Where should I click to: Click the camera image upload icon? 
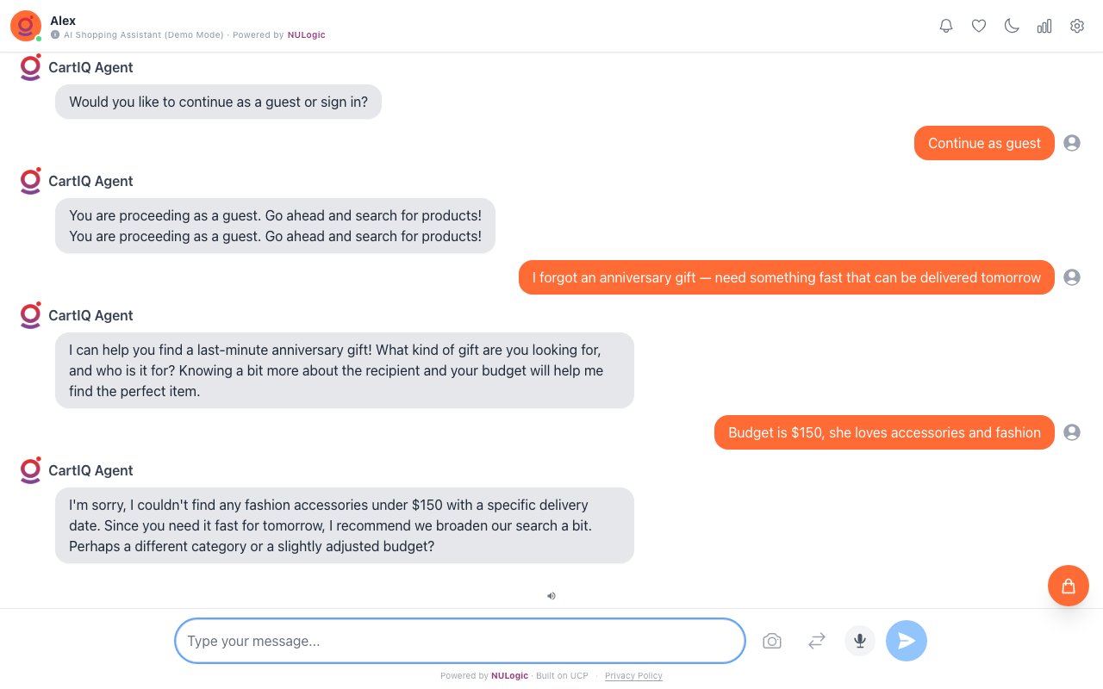(772, 641)
